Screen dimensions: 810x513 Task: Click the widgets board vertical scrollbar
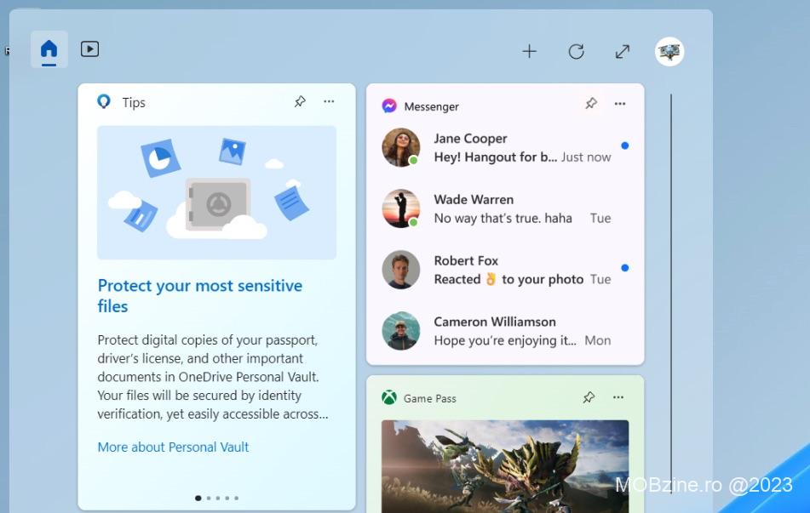(671, 255)
